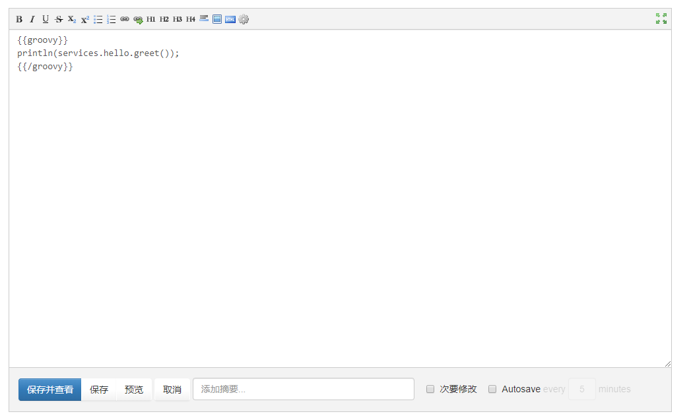Apply superscript formatting
The image size is (691, 416).
pos(85,19)
